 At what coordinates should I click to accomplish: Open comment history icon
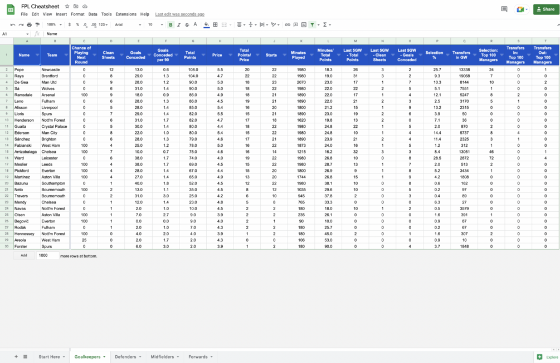click(x=504, y=9)
